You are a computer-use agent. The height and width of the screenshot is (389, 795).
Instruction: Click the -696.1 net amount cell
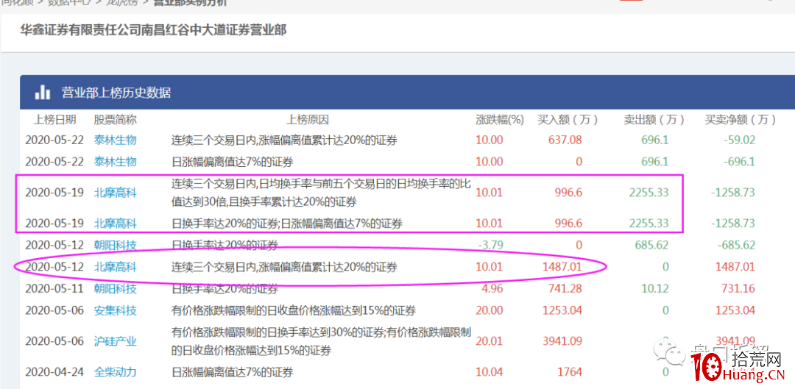[739, 162]
